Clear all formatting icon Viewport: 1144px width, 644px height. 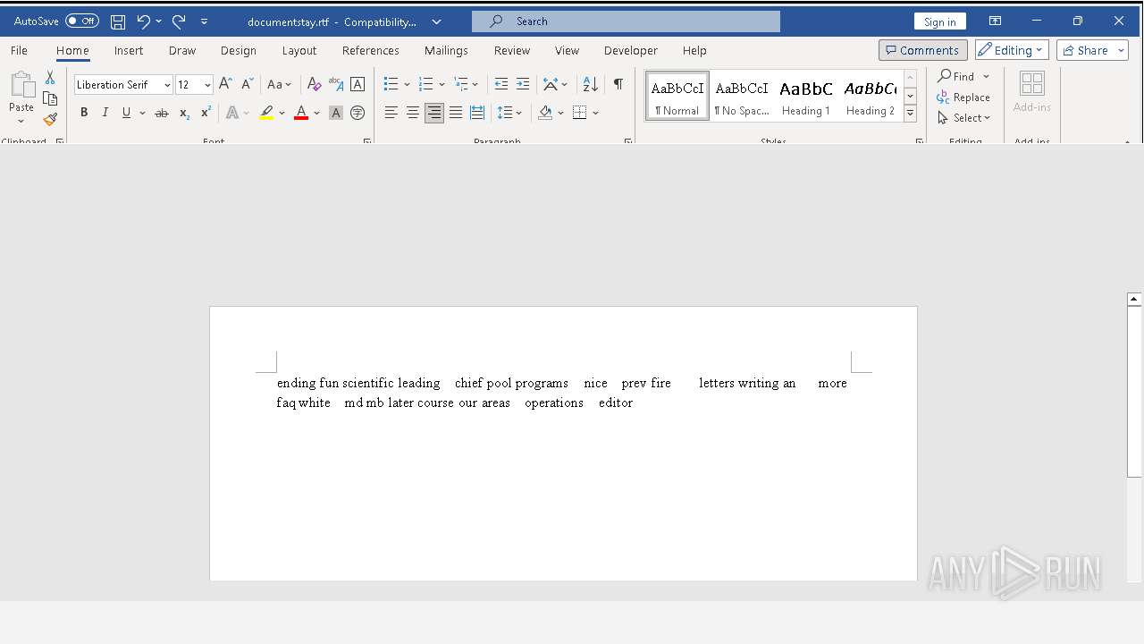tap(314, 84)
